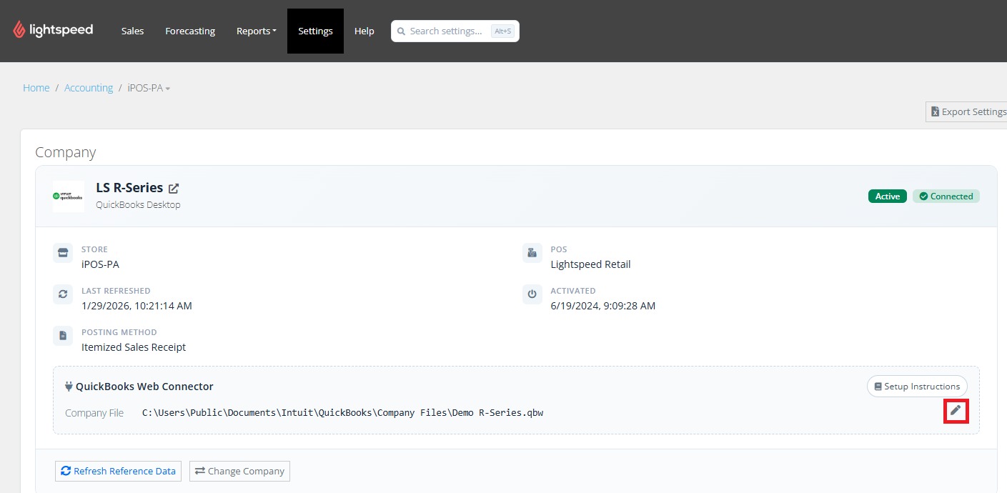This screenshot has width=1007, height=493.
Task: Select the Settings tab
Action: tap(315, 31)
